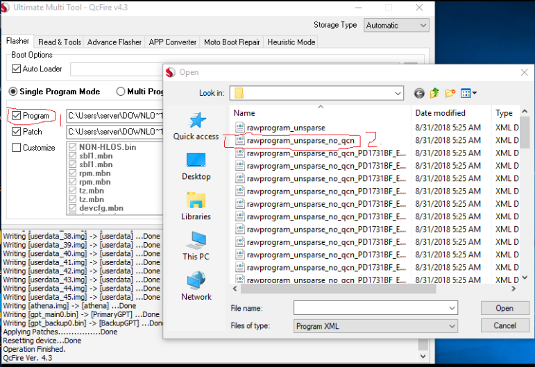Click down arrow of the log scrollbar
Image resolution: width=535 pixels, height=367 pixels.
tap(423, 357)
